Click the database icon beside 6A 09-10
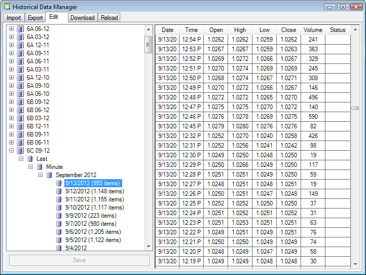The width and height of the screenshot is (366, 275). tap(20, 86)
